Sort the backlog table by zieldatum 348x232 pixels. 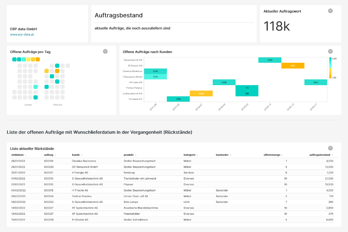coord(26,154)
